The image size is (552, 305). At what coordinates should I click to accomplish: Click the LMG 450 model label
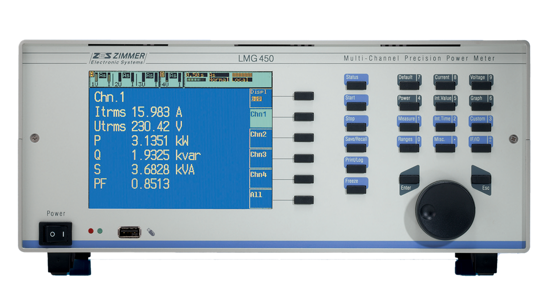(256, 58)
